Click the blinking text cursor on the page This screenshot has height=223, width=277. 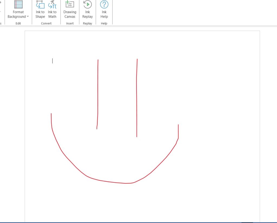point(52,61)
